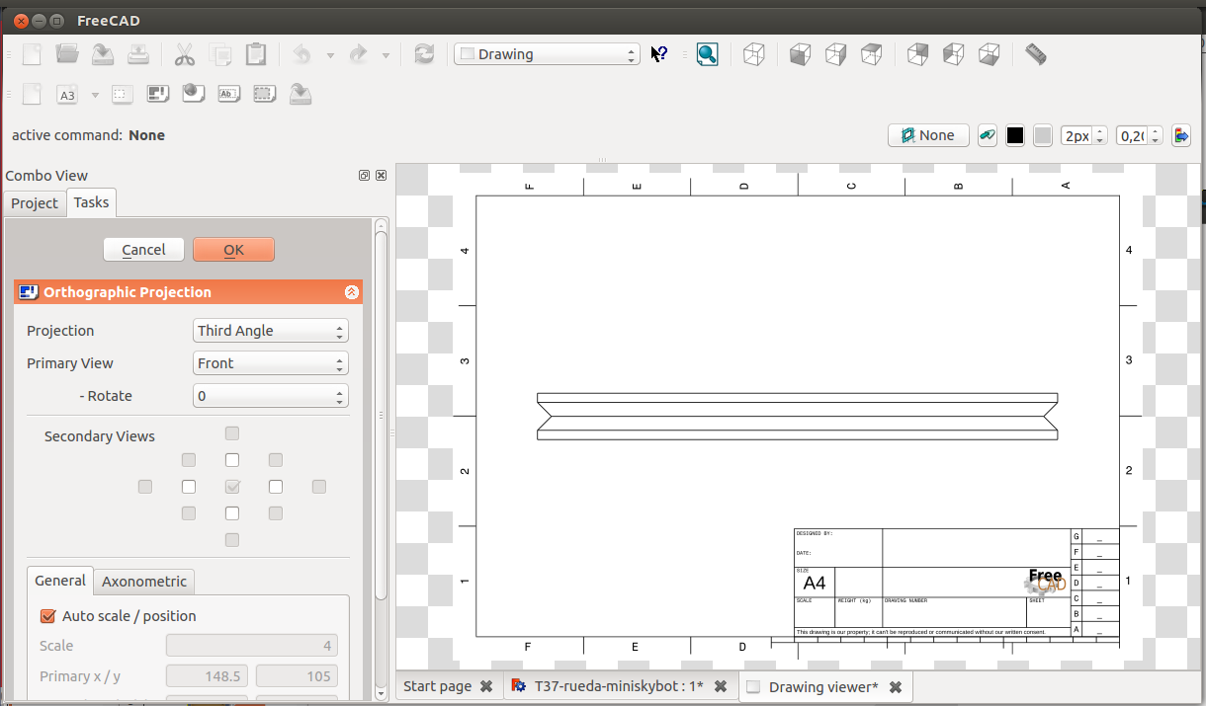The height and width of the screenshot is (706, 1206).
Task: Click the measure ruler tool icon
Action: [x=1035, y=54]
